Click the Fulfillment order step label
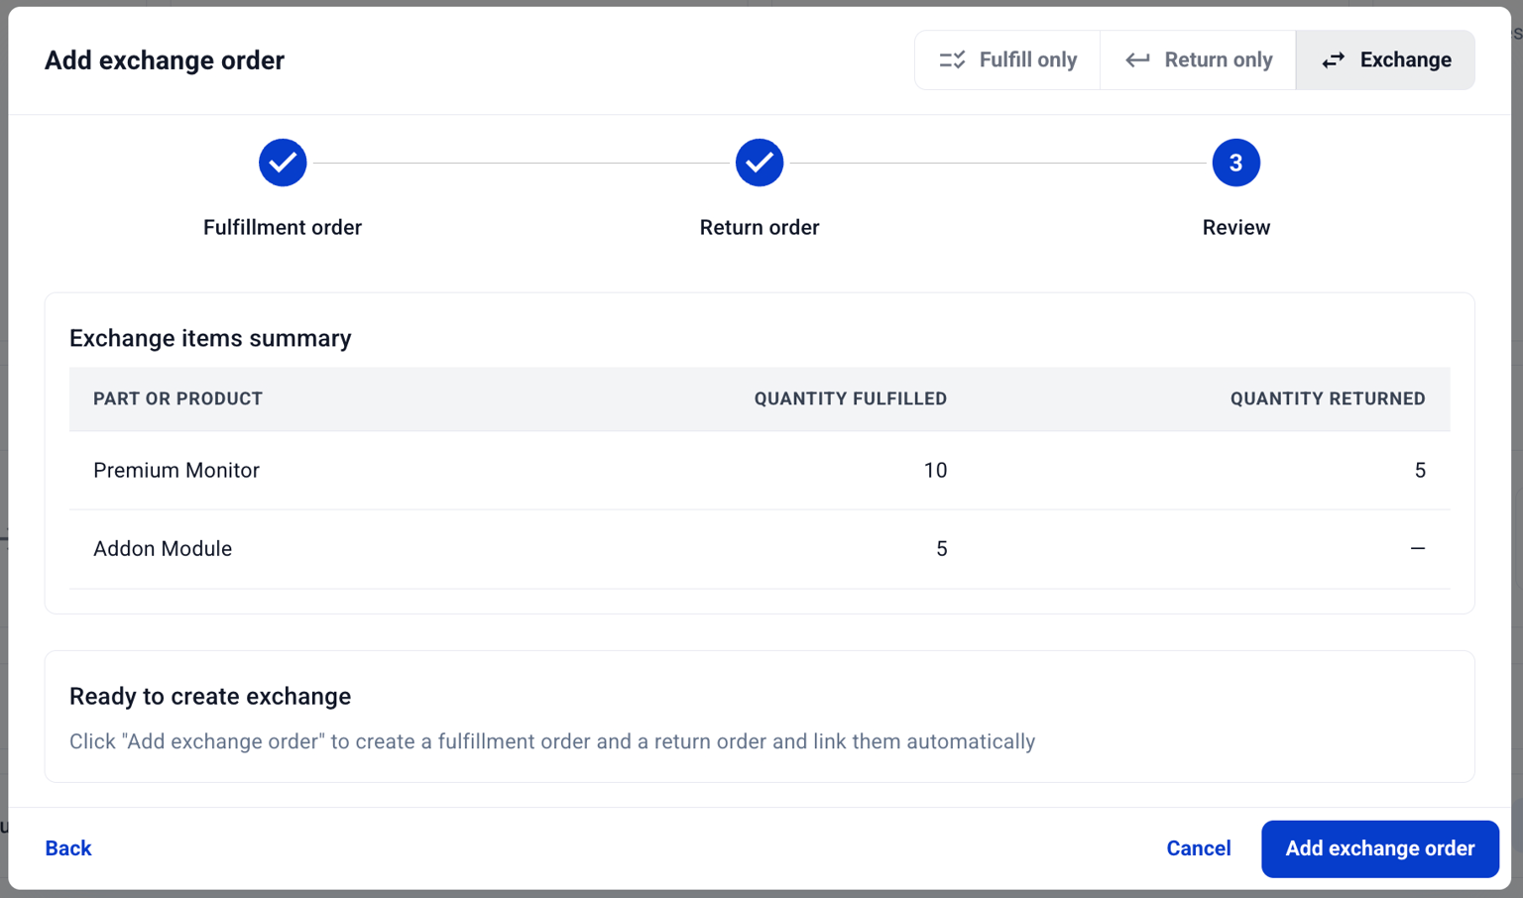This screenshot has height=898, width=1523. pyautogui.click(x=283, y=227)
